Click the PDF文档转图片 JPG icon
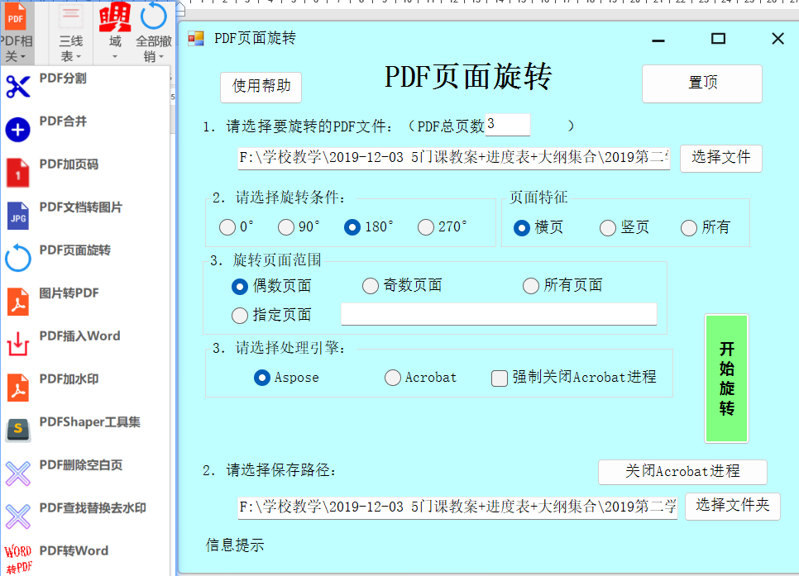The width and height of the screenshot is (799, 576). pos(18,216)
